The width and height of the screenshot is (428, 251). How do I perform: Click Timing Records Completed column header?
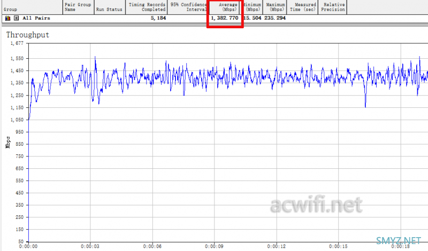(x=147, y=7)
